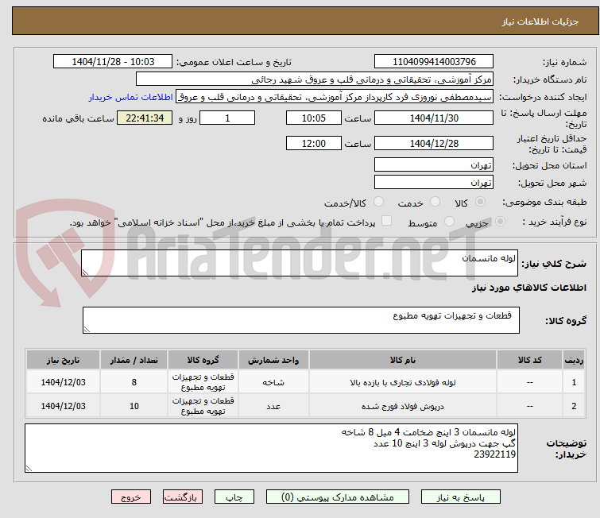Click the resize grip of شرح کلی نیاز box
Viewport: 600px width, 518px height.
click(85, 272)
